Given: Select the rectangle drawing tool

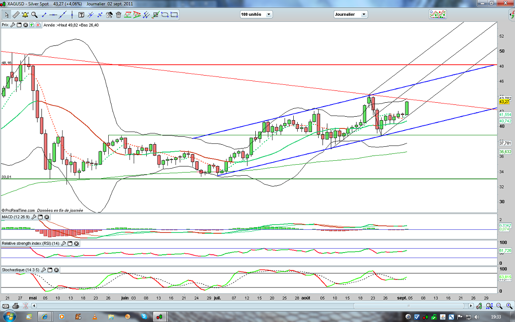Looking at the screenshot, I should click(174, 14).
